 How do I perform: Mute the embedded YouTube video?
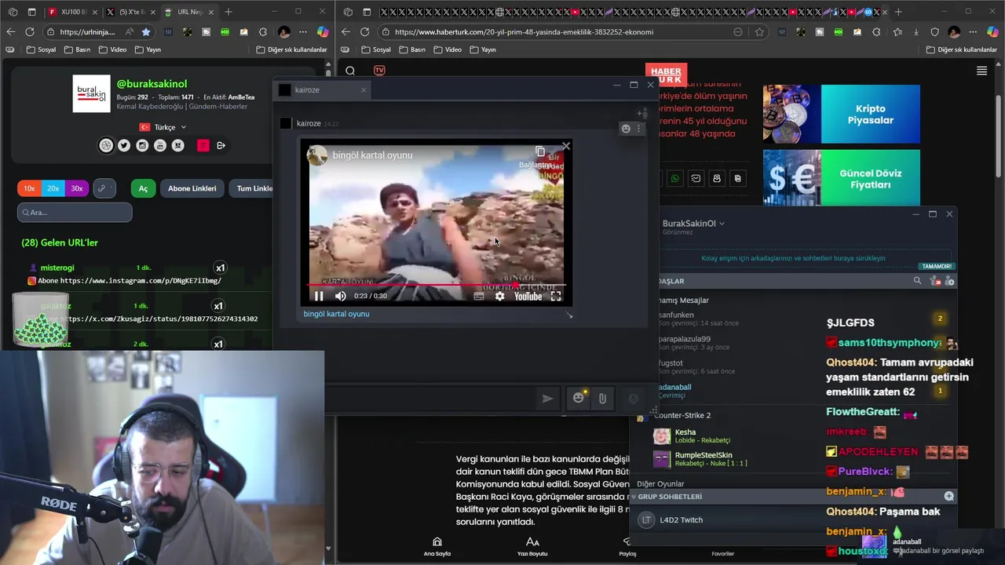(340, 296)
